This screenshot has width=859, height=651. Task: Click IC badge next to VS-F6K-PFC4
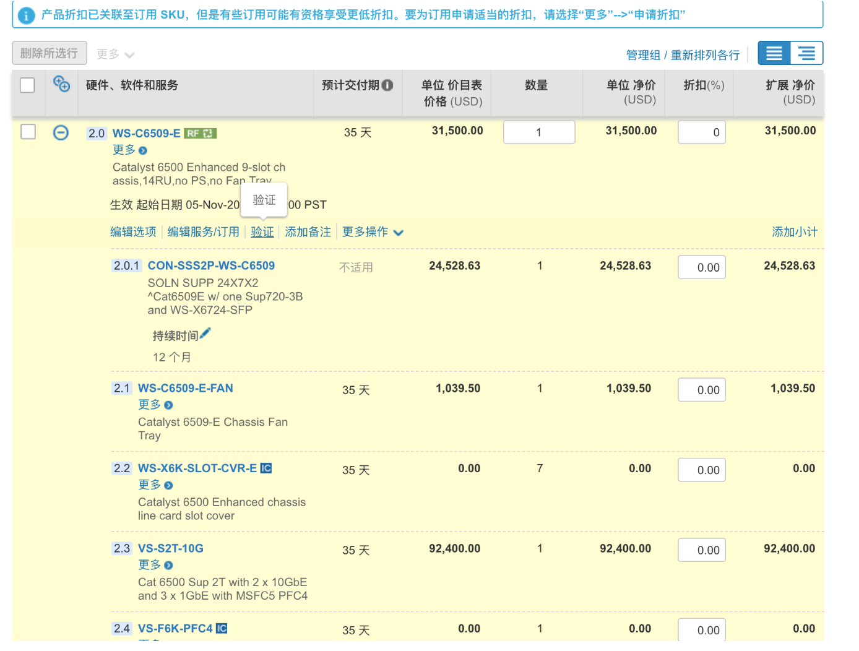pyautogui.click(x=222, y=629)
